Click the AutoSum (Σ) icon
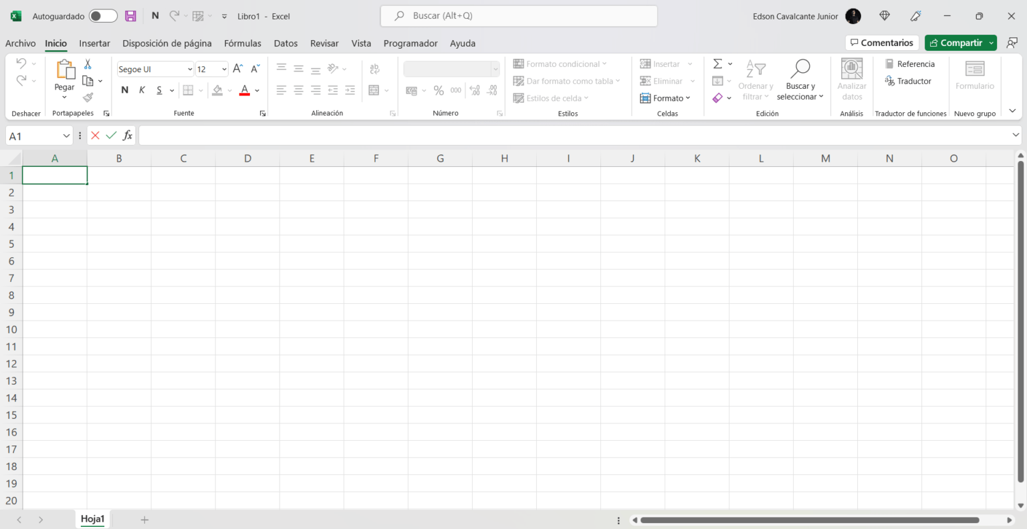Screen dimensions: 1027x529 [x=717, y=63]
